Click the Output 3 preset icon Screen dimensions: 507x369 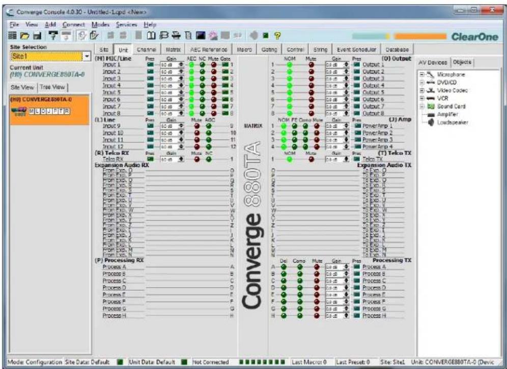(357, 78)
